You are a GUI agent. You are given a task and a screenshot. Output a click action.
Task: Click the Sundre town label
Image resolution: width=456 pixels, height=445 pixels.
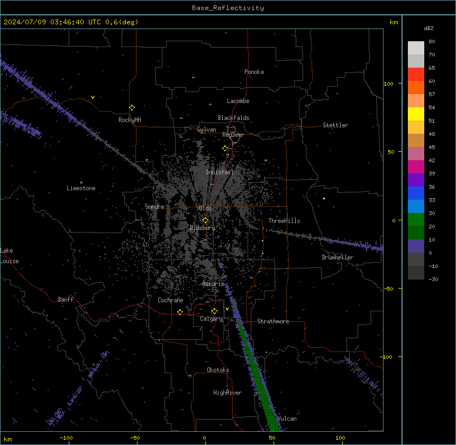pos(154,207)
